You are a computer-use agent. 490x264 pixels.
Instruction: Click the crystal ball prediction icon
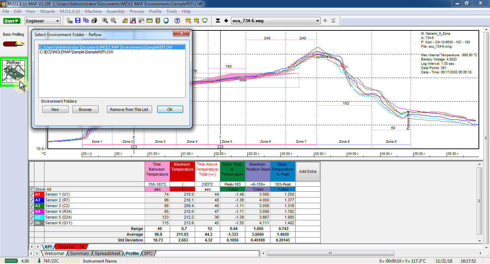pyautogui.click(x=166, y=21)
